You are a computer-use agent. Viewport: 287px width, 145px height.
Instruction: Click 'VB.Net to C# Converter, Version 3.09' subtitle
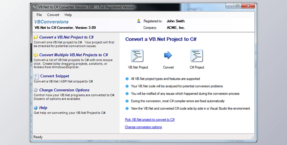65,28
